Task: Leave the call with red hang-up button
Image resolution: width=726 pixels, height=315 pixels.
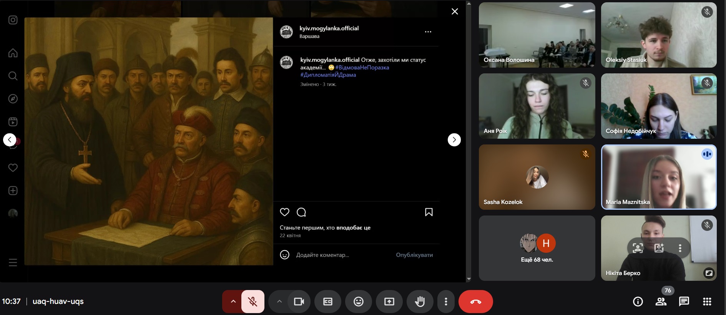Action: coord(476,302)
